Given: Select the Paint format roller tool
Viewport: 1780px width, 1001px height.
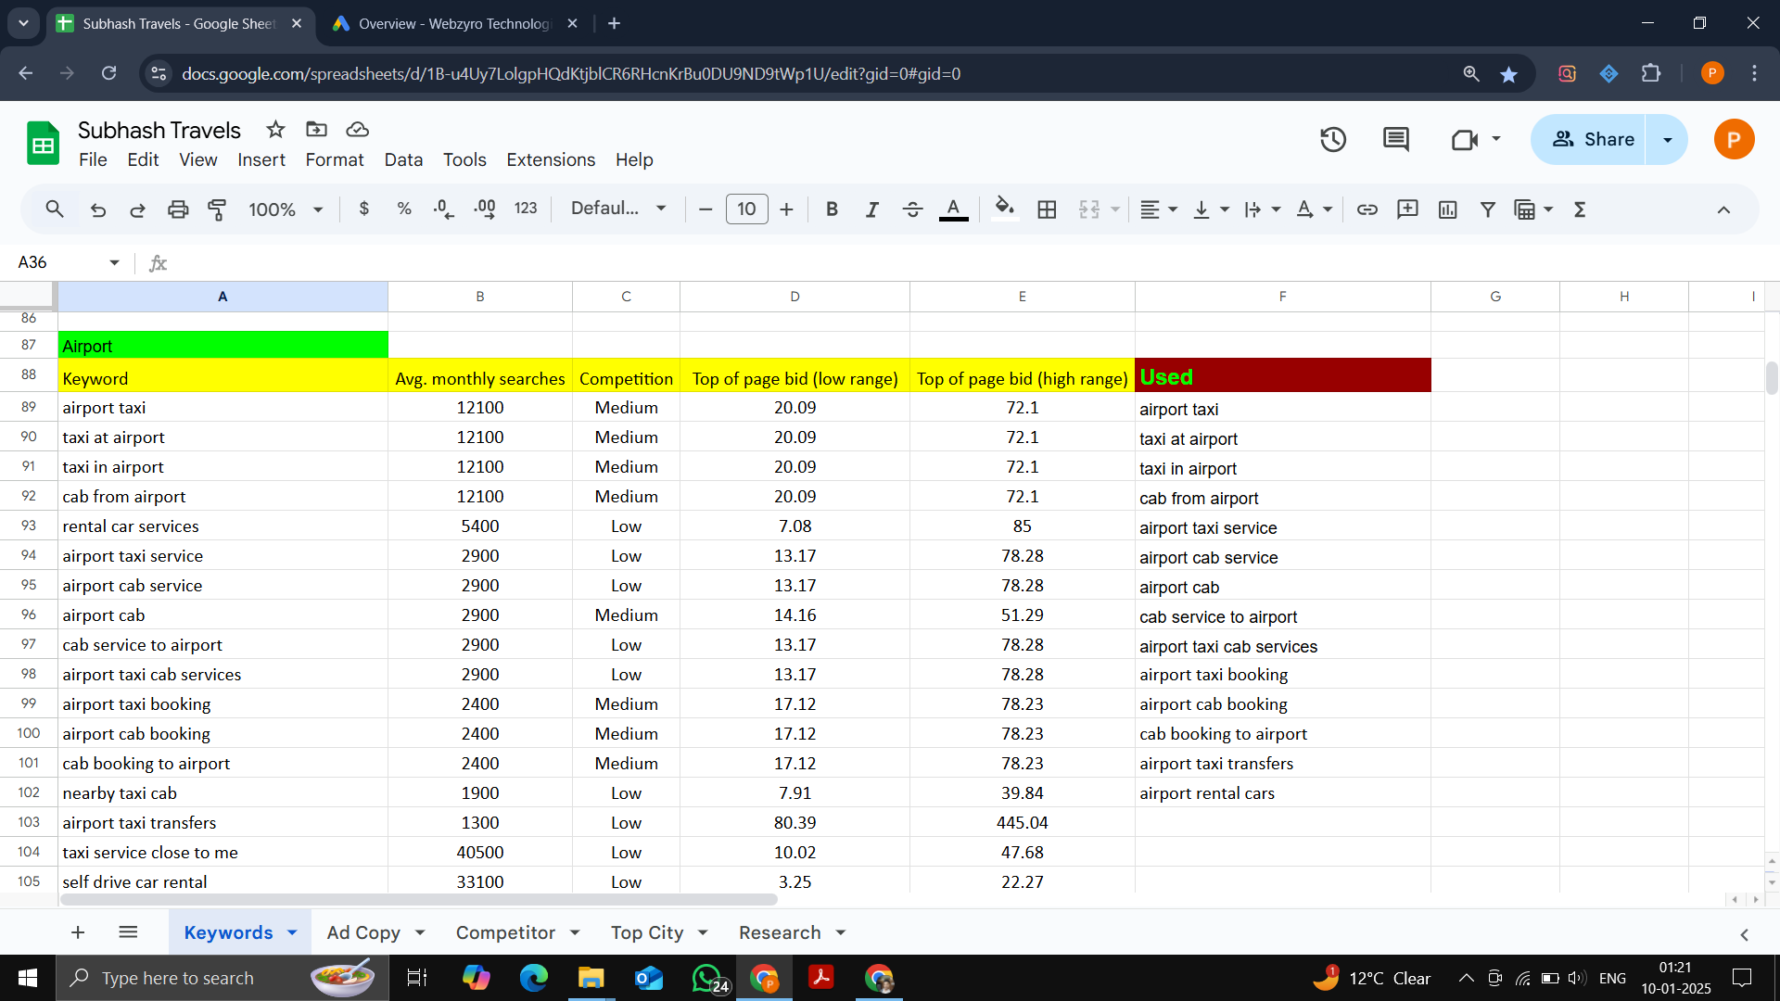Looking at the screenshot, I should tap(217, 209).
